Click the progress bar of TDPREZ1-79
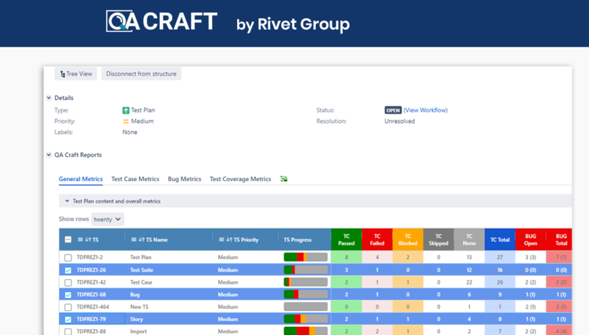Viewport: 589px width, 335px height. 306,319
